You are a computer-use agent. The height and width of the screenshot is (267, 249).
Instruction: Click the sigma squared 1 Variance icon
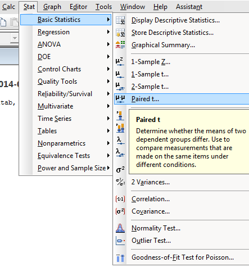120,170
